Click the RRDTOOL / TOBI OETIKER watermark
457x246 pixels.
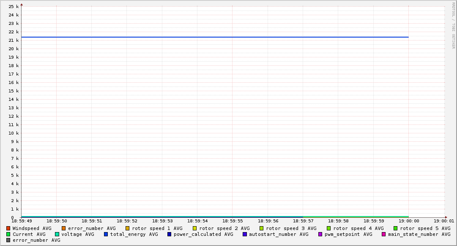point(453,25)
